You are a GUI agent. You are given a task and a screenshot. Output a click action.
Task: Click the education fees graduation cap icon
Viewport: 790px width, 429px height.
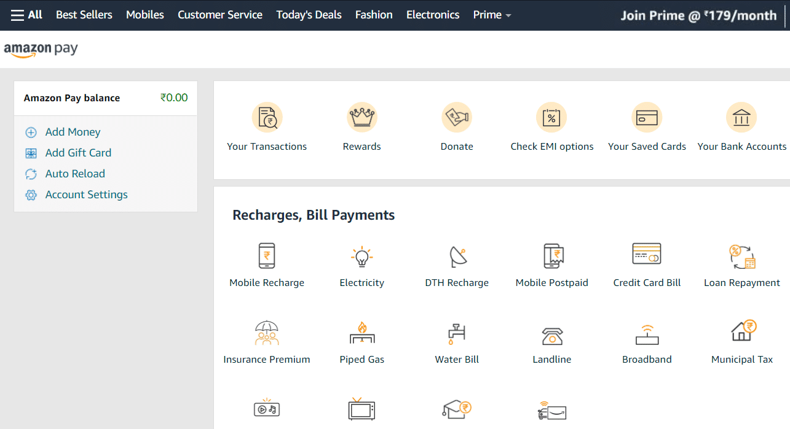tap(457, 409)
